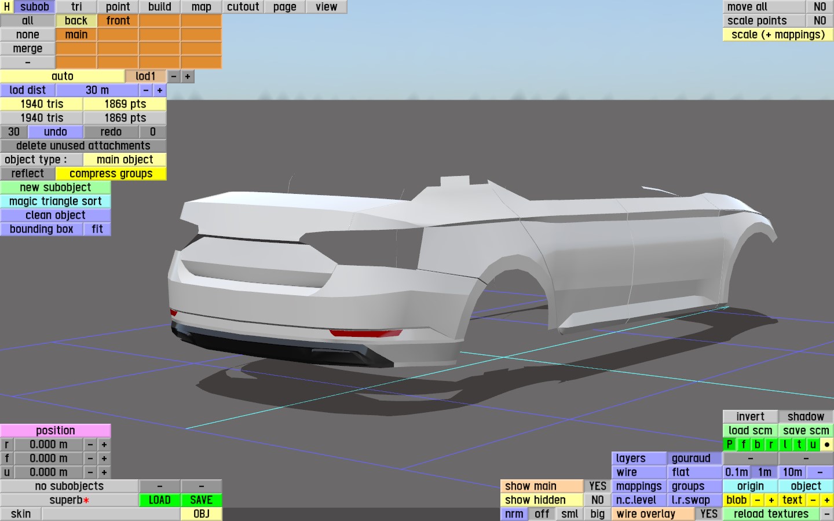
Task: Turn normals display off
Action: 542,514
